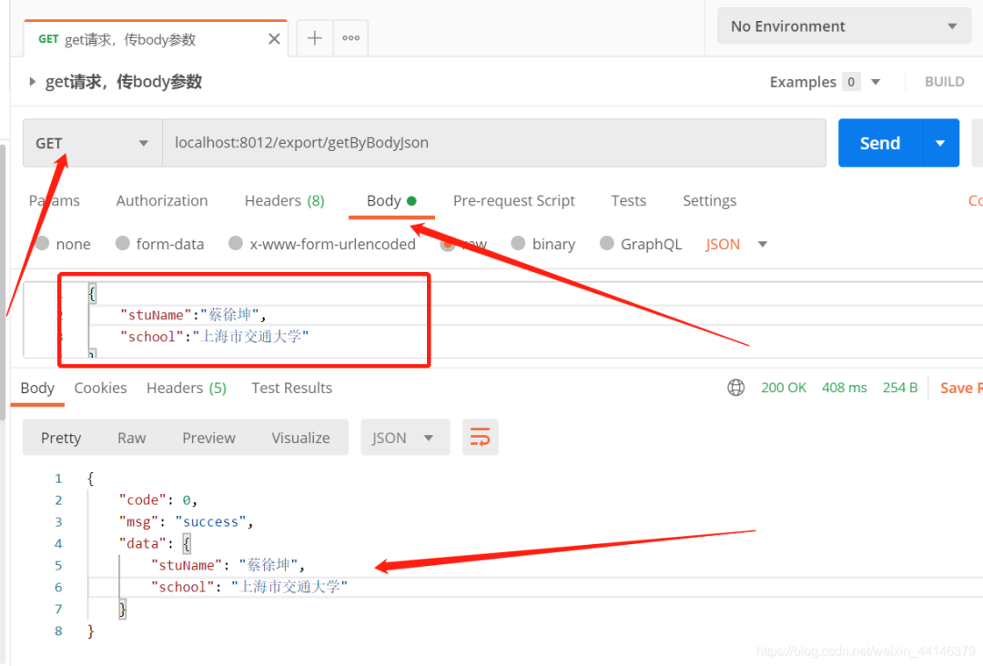Click the request URL input field
The width and height of the screenshot is (983, 666).
tap(494, 143)
